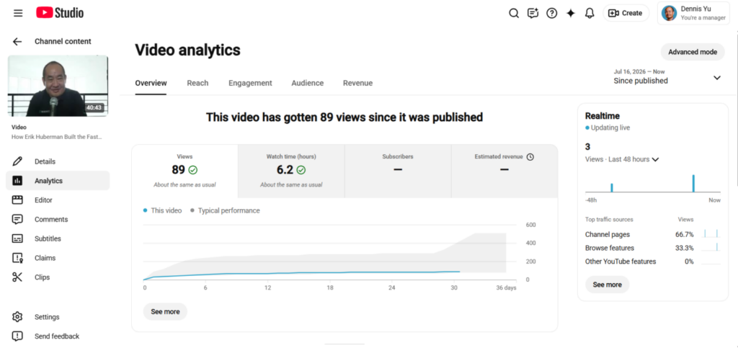Viewport: 738px width, 348px height.
Task: Select the Watch time (hours) card
Action: (291, 171)
